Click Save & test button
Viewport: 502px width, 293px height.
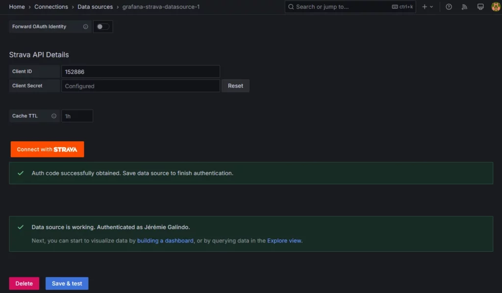point(67,283)
